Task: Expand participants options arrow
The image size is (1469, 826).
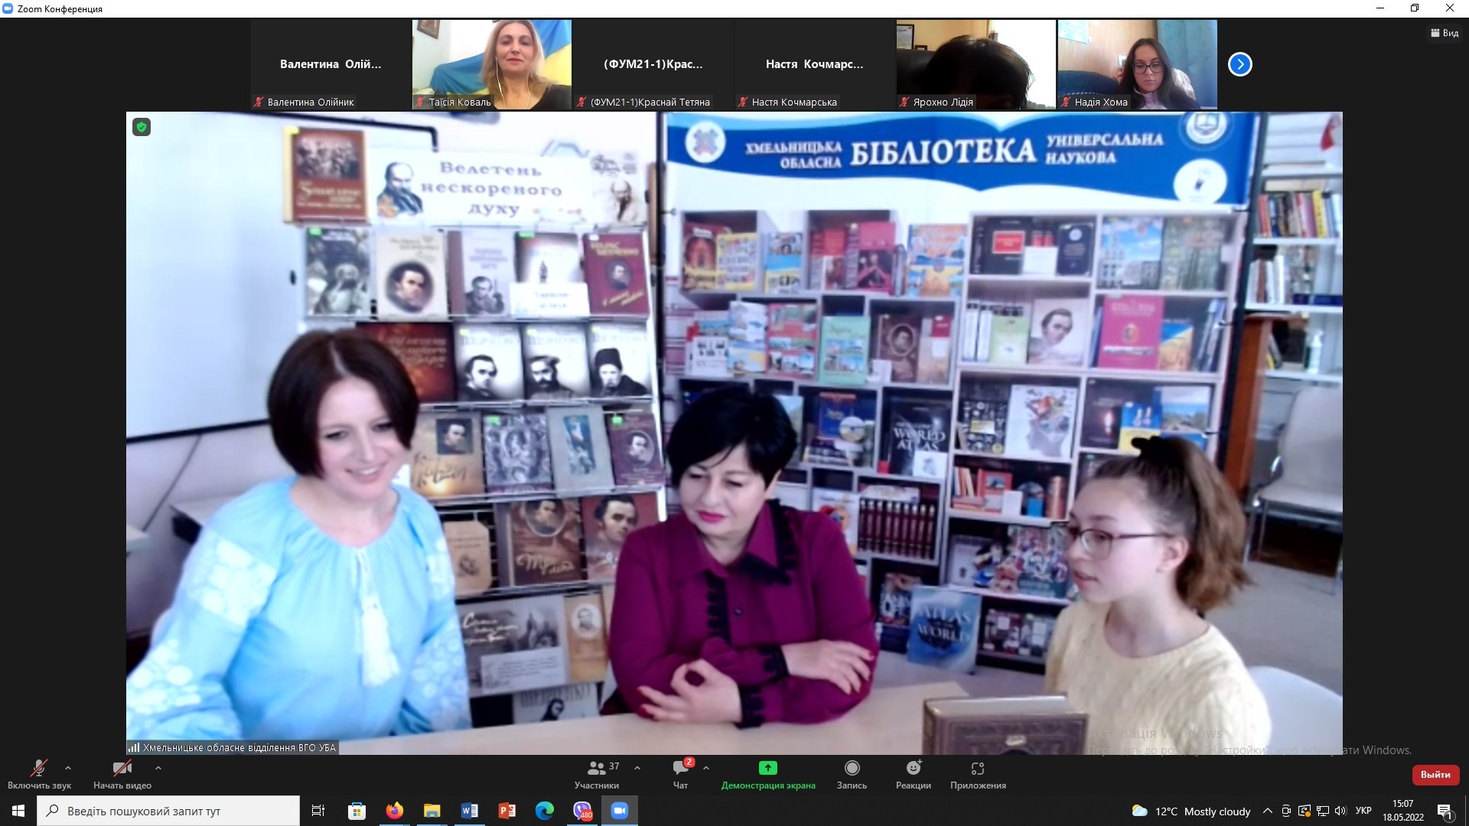Action: [x=637, y=767]
